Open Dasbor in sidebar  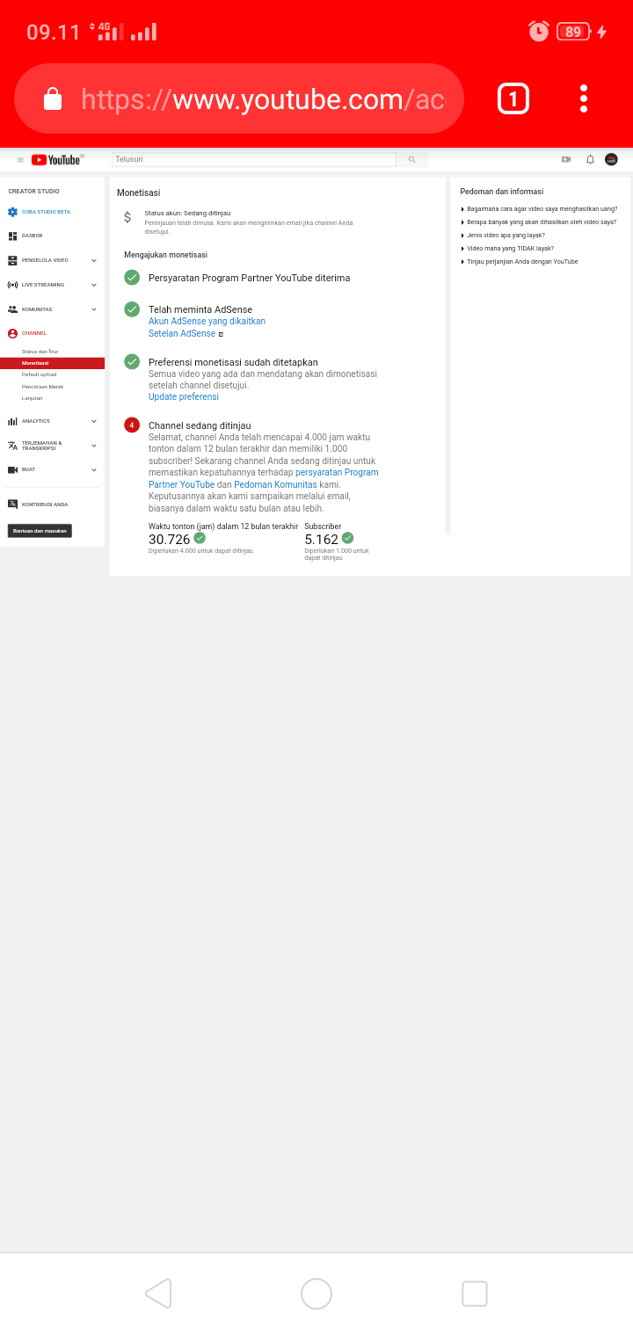click(25, 236)
